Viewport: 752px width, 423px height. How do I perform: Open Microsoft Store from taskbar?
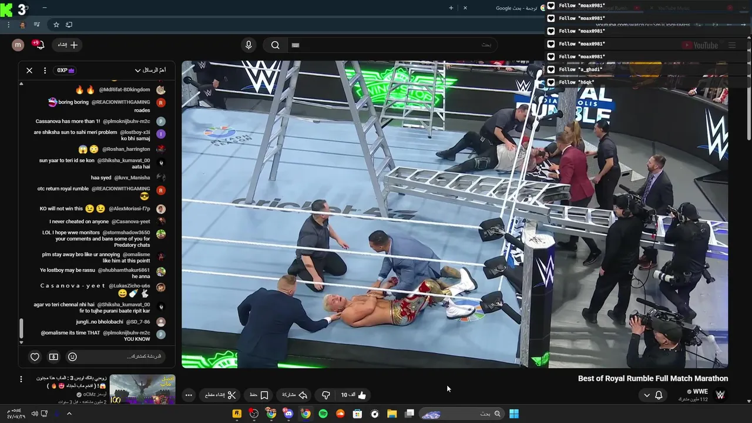coord(357,414)
